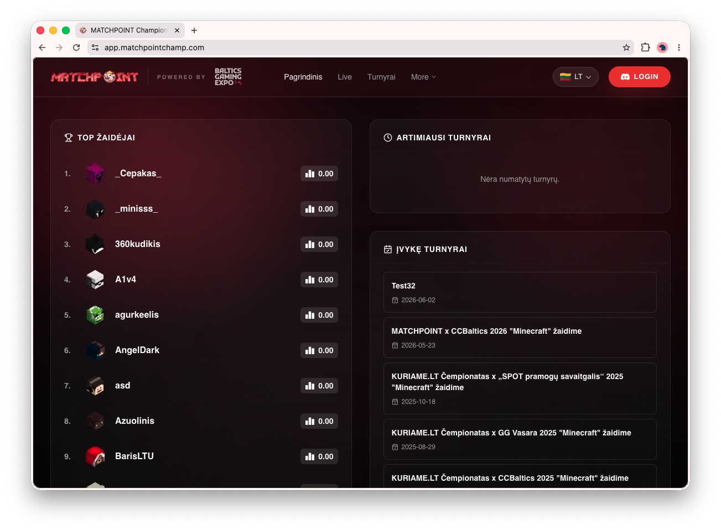Click BarisLTU red head avatar

[95, 456]
